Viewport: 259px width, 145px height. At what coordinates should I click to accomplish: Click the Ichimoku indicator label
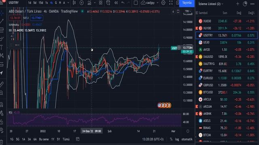tap(14, 25)
